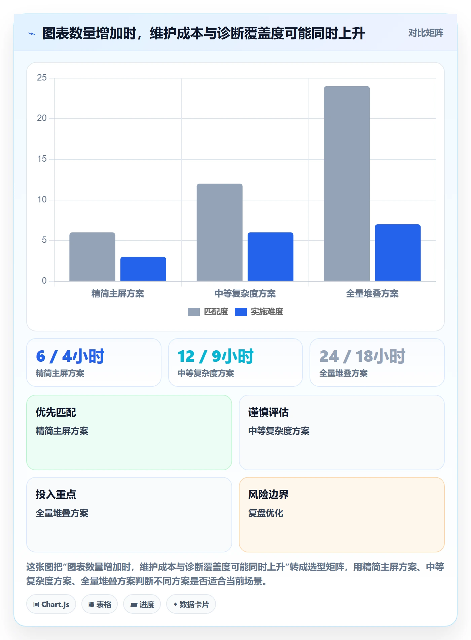This screenshot has width=471, height=640.
Task: Click the Chart.js tag text
Action: [x=55, y=605]
